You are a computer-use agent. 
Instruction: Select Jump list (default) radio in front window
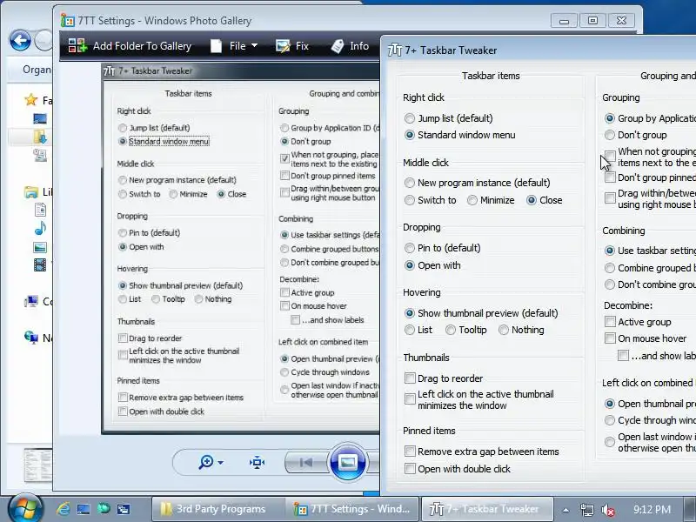point(410,118)
